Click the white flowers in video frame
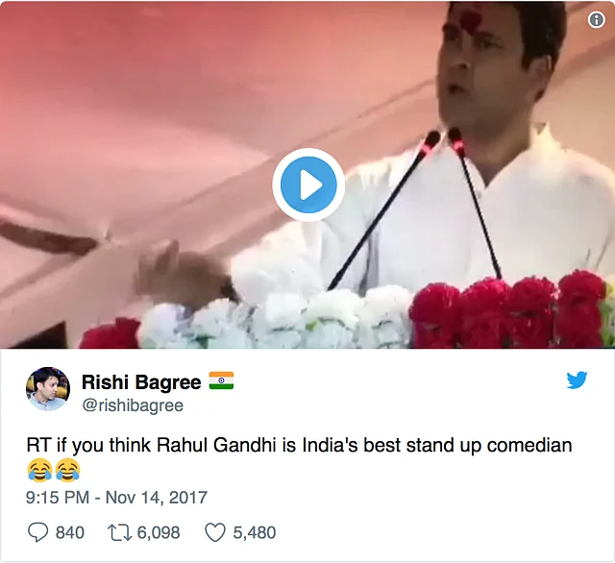Screen dimensions: 615x563 click(275, 320)
